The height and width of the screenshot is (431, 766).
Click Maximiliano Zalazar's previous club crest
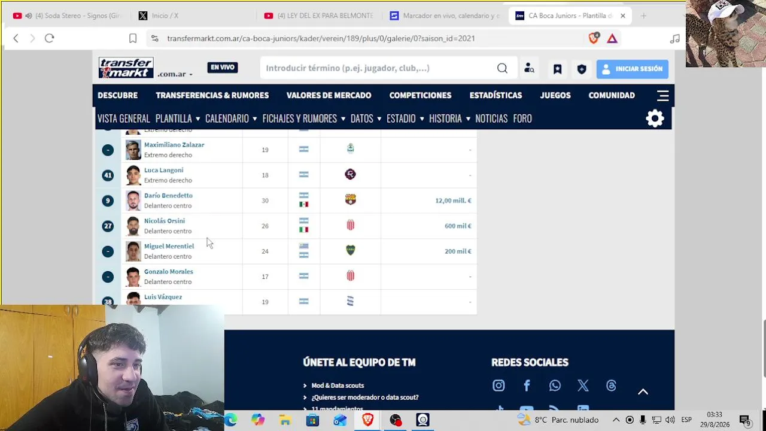point(350,148)
